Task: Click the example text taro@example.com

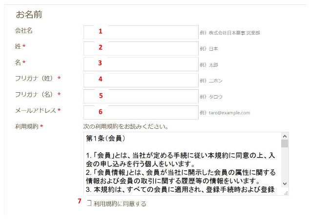Action: (x=229, y=113)
